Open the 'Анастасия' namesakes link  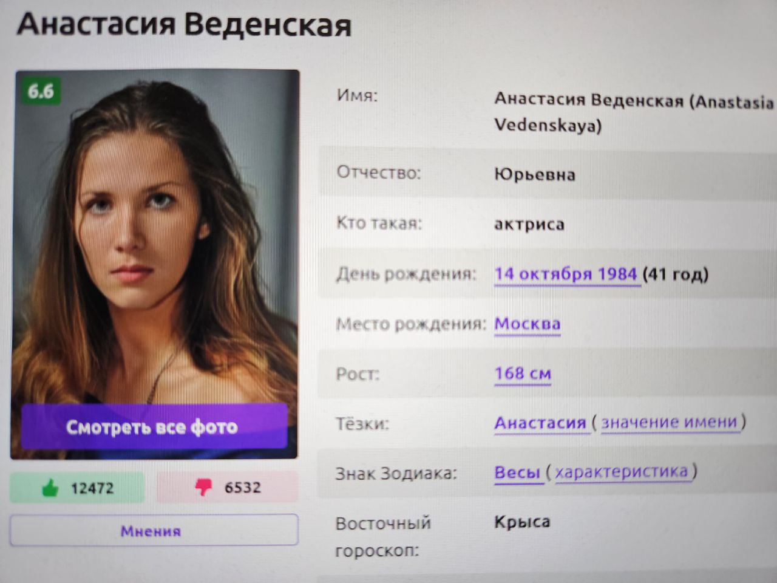(x=540, y=423)
